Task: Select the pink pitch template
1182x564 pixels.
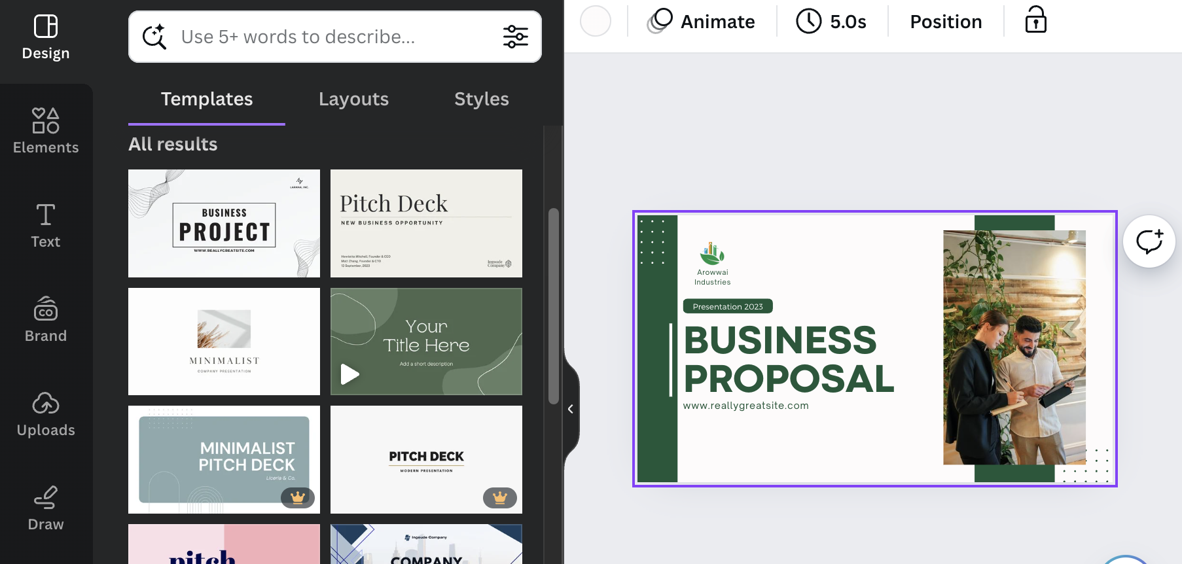Action: (224, 544)
